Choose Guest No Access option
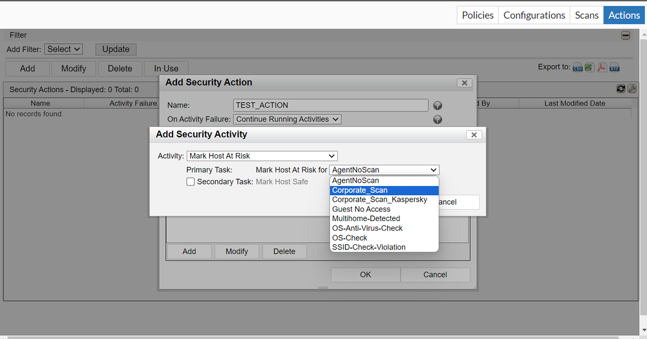This screenshot has height=339, width=647. [384, 209]
